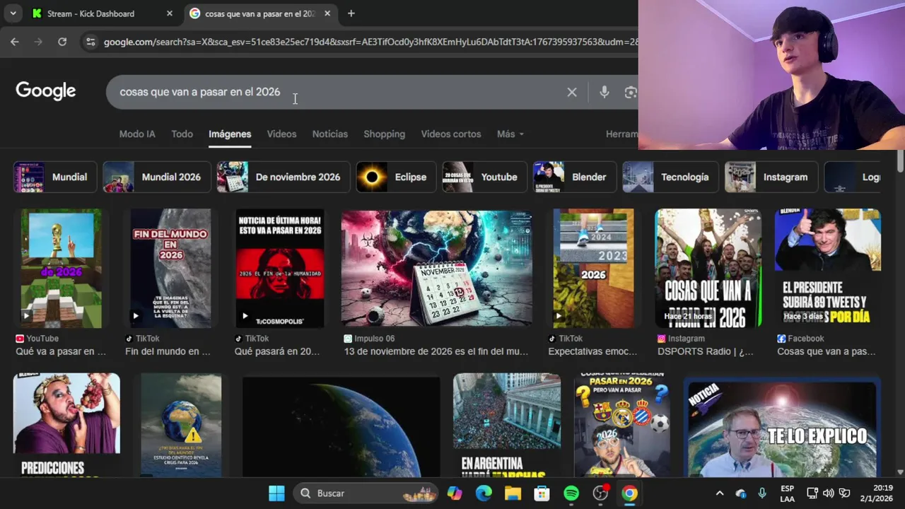Screen dimensions: 905x509
Task: Open the 'En Argentina habrá marchas' crowd image
Action: click(507, 426)
